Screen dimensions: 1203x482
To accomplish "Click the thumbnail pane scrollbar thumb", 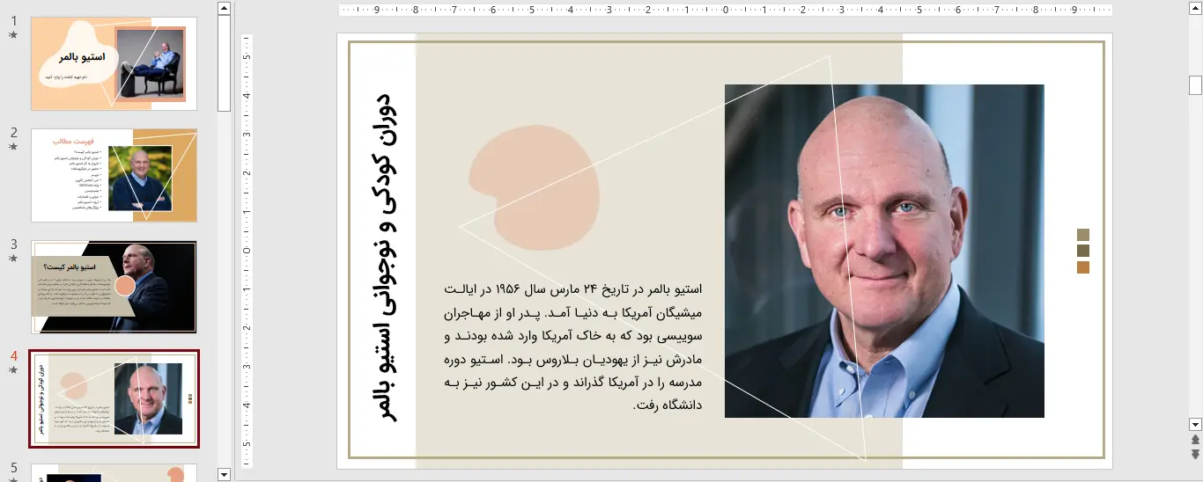I will [x=224, y=63].
